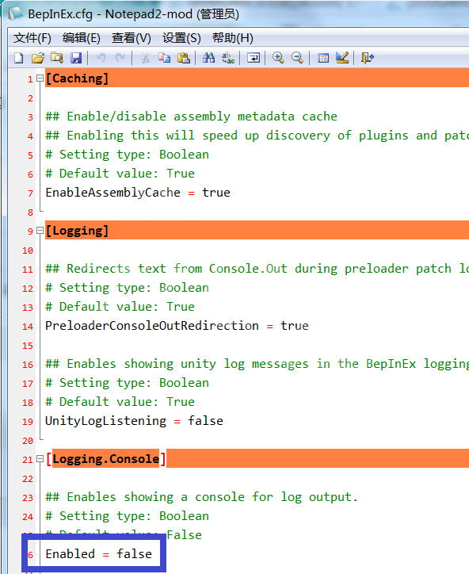Open the 文件(F) menu
This screenshot has height=574, width=469.
[x=32, y=38]
